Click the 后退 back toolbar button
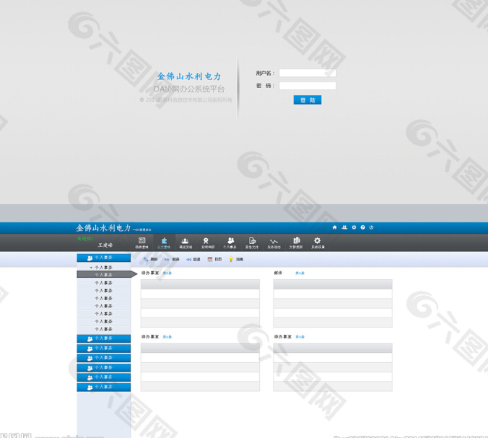Image resolution: width=488 pixels, height=438 pixels. click(193, 260)
